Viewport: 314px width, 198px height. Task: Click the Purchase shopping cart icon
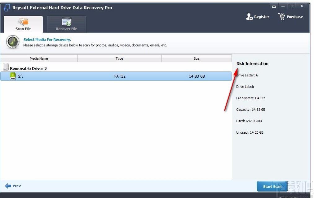click(x=281, y=17)
